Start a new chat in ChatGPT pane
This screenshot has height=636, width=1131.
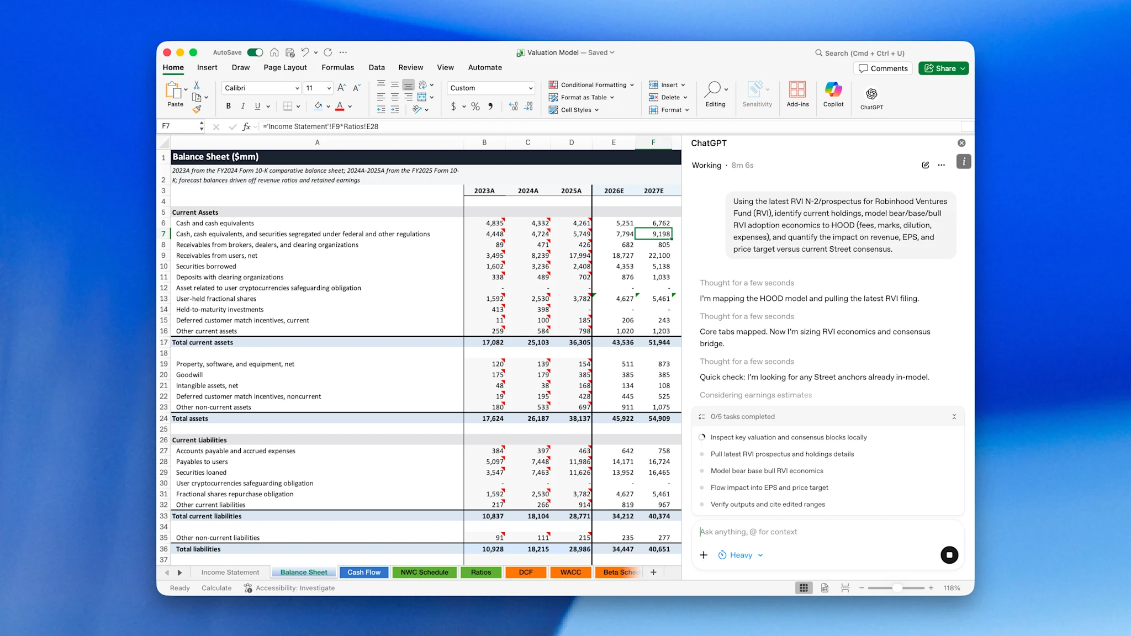click(926, 165)
